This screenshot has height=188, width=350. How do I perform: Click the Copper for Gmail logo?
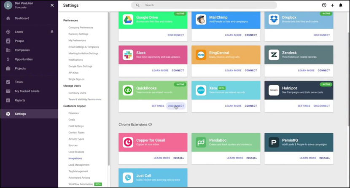(128, 142)
